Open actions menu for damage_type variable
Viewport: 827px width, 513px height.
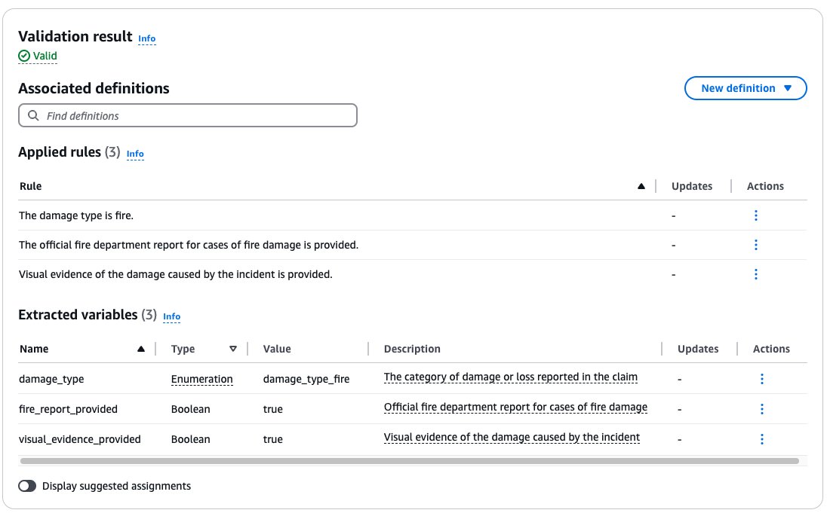click(x=761, y=378)
